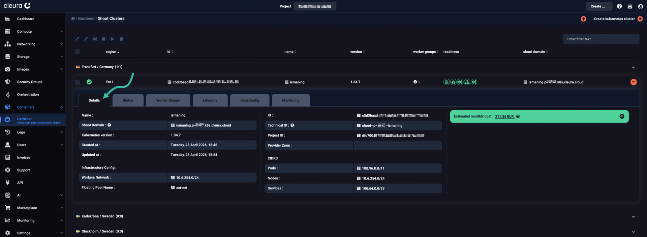Switch to the Worker Groups tab
Image resolution: width=647 pixels, height=237 pixels.
168,100
